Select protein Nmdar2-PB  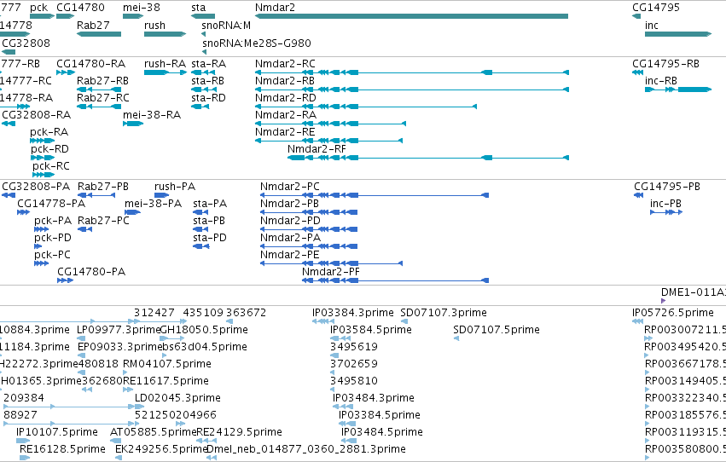tap(289, 204)
